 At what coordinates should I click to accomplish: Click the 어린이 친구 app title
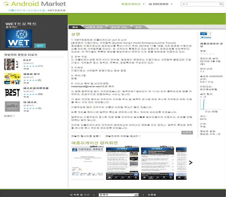click(x=32, y=74)
